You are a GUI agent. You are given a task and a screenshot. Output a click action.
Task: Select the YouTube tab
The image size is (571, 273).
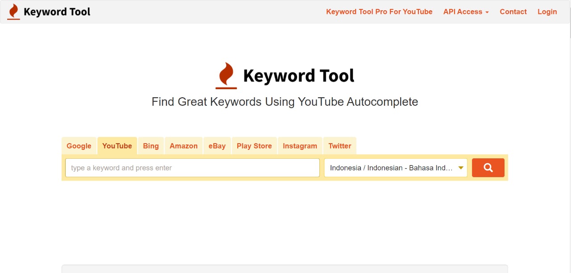[117, 146]
